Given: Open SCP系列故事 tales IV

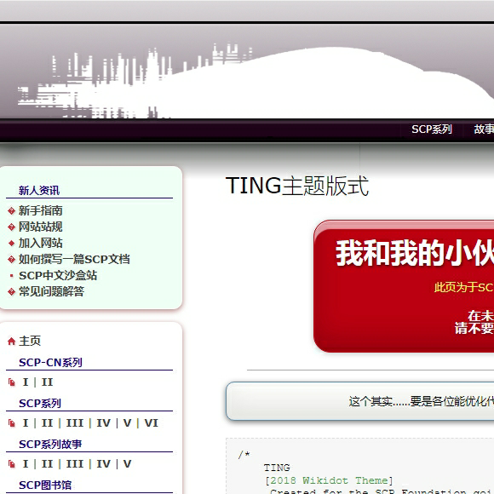Looking at the screenshot, I should (x=104, y=464).
